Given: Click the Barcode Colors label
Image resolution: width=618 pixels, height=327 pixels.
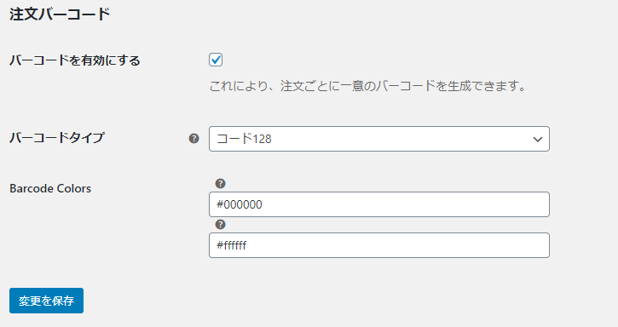Looking at the screenshot, I should [50, 189].
